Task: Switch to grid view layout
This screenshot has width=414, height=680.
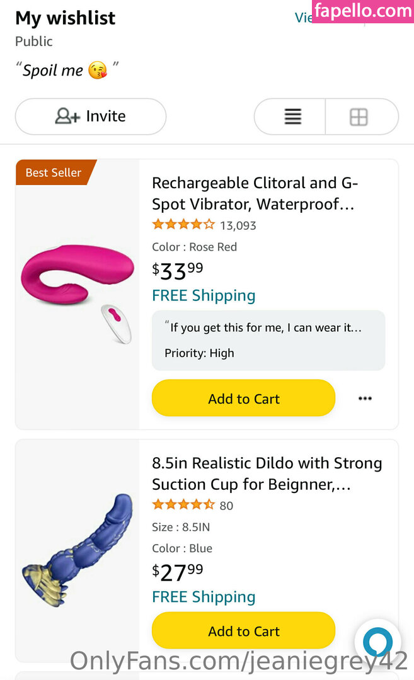Action: (x=359, y=117)
